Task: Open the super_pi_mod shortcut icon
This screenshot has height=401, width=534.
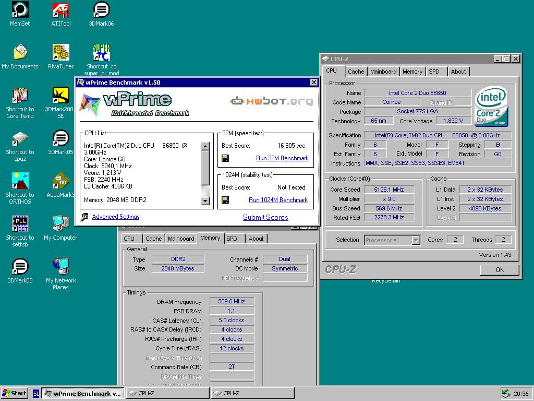Action: (x=101, y=52)
